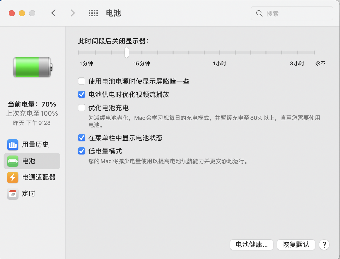Enable 使用电池电源时使显示屏略暗一些 checkbox
The image size is (340, 259).
pos(82,81)
